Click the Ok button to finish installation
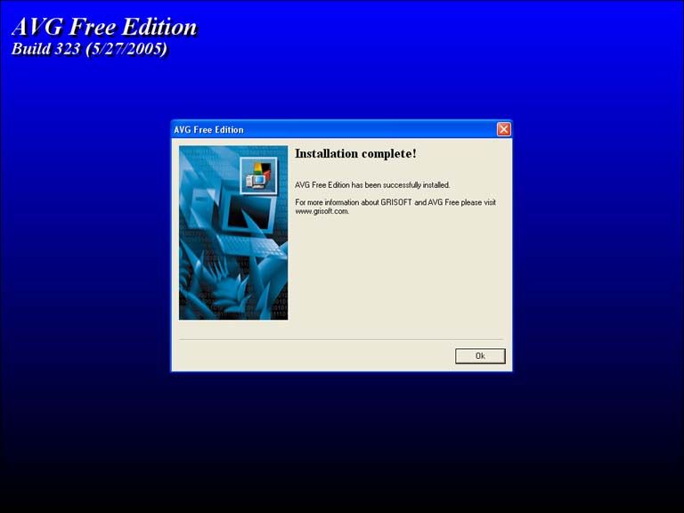Image resolution: width=684 pixels, height=513 pixels. pos(480,356)
